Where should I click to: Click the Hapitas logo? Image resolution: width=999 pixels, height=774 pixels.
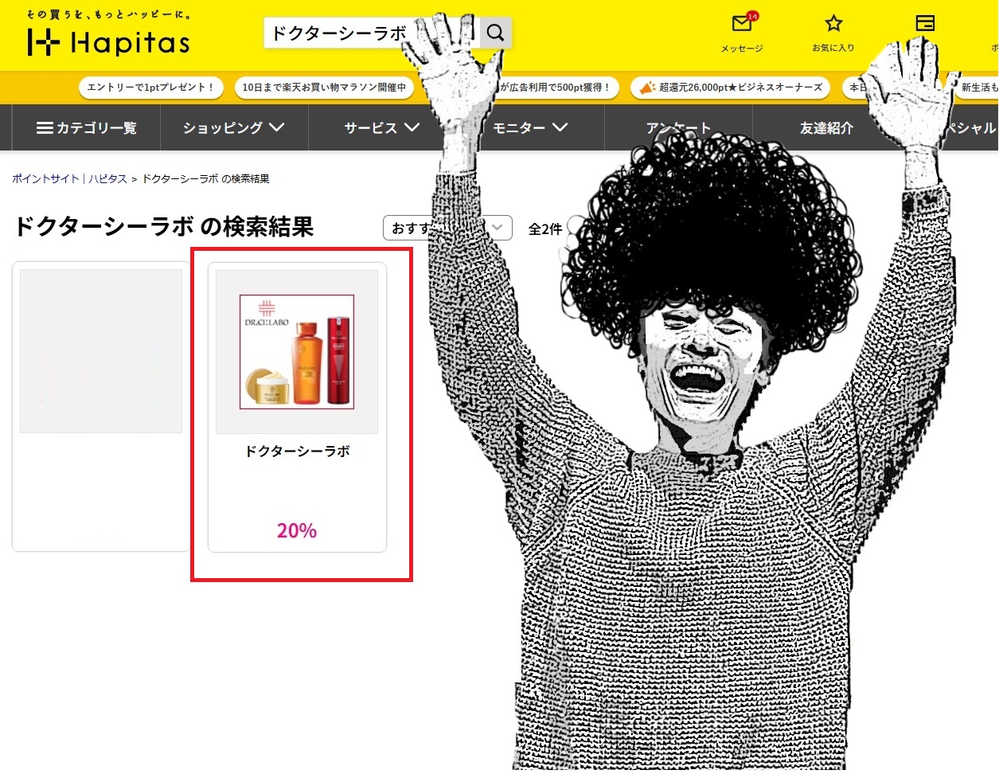click(x=109, y=41)
